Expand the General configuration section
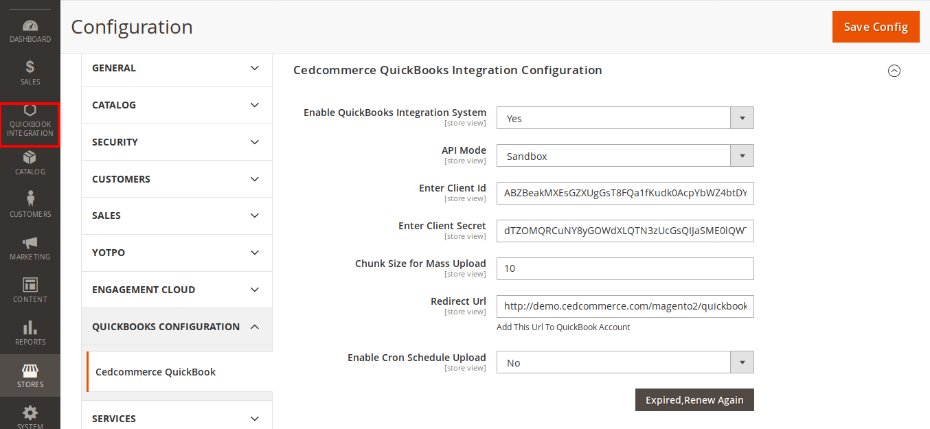 [177, 68]
